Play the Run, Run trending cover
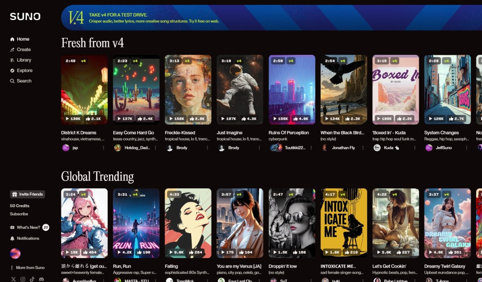This screenshot has height=282, width=482. tap(136, 223)
